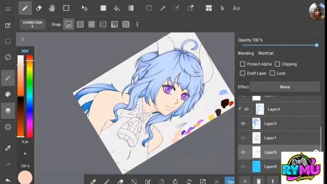327x184 pixels.
Task: Select the Move transform tool
Action: click(x=85, y=8)
